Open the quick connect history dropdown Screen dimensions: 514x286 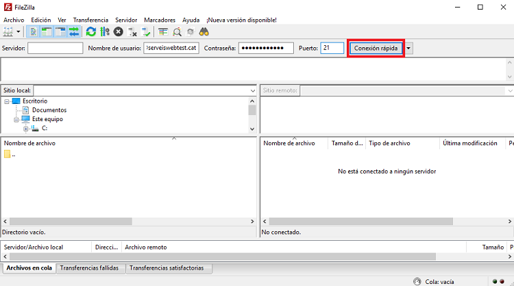point(408,48)
